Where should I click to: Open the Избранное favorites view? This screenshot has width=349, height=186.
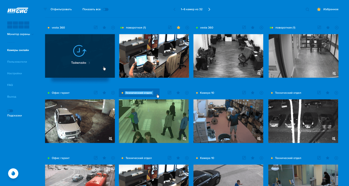[x=331, y=10]
